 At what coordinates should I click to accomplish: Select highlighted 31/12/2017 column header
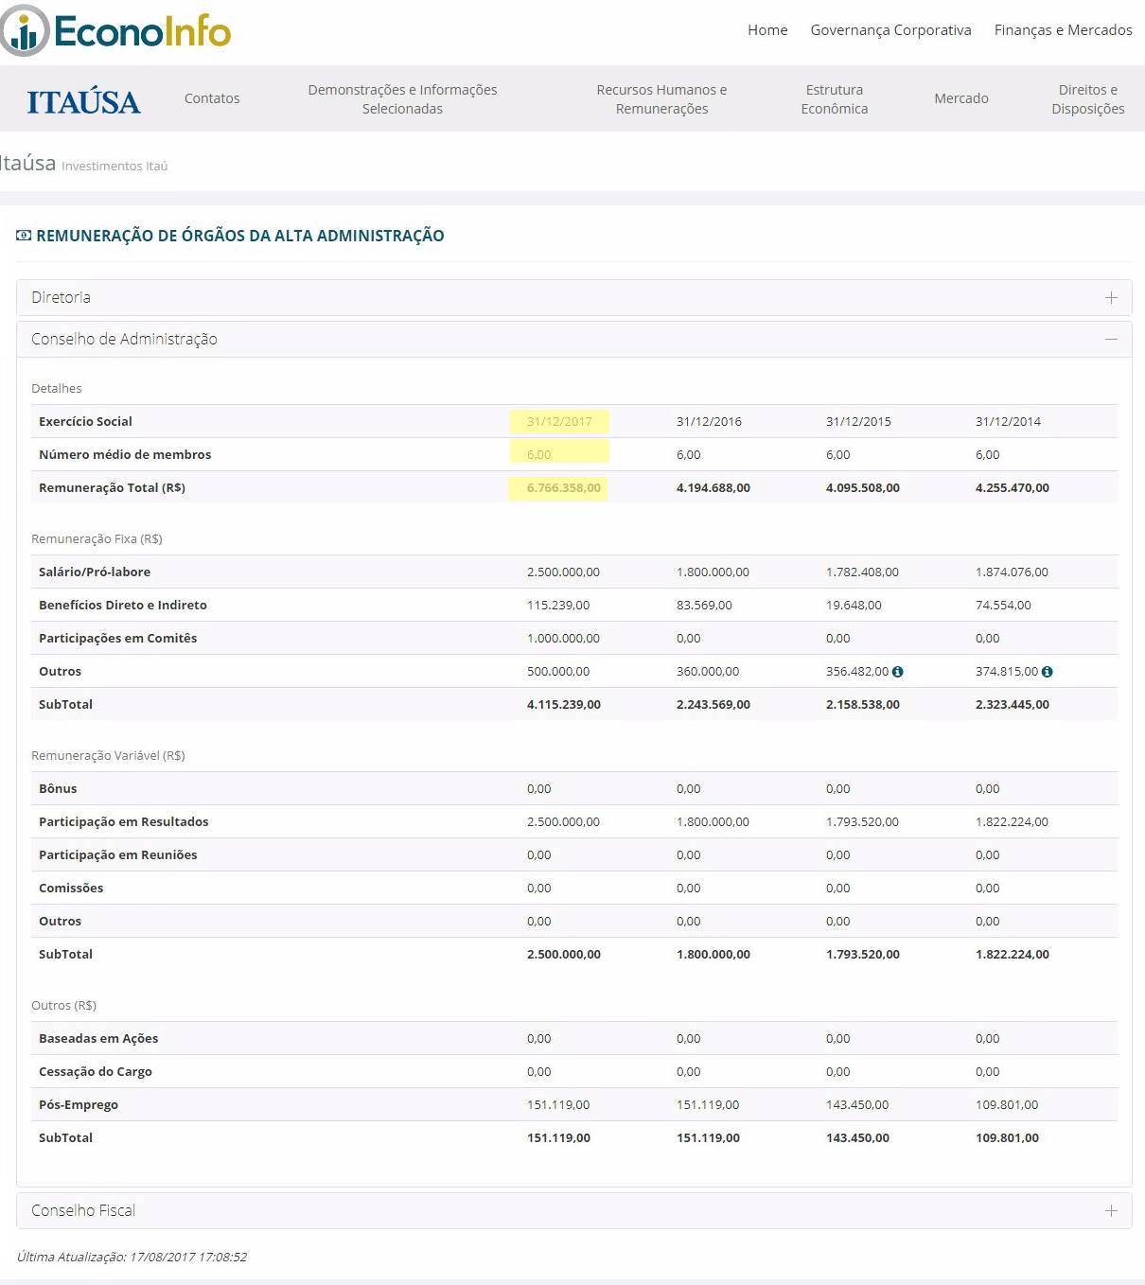(x=559, y=422)
